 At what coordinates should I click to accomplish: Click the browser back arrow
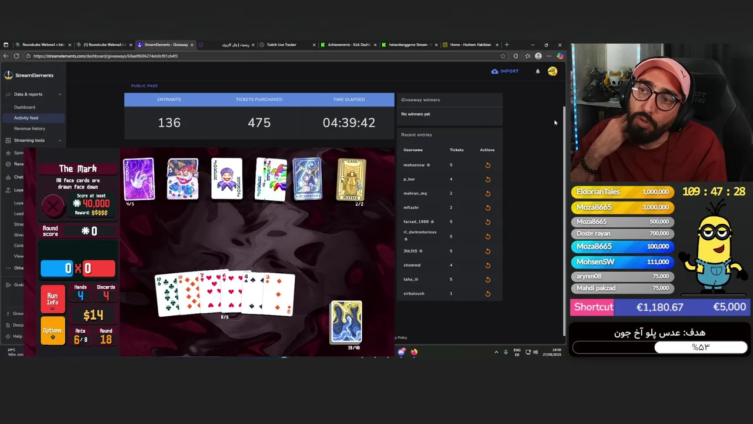pos(6,56)
